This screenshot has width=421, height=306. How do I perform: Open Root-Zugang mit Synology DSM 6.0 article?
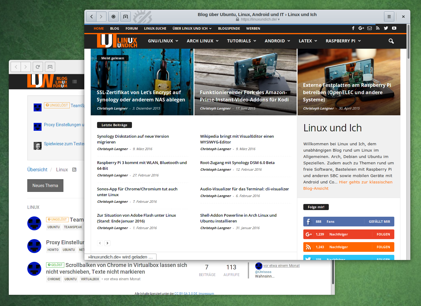point(237,163)
